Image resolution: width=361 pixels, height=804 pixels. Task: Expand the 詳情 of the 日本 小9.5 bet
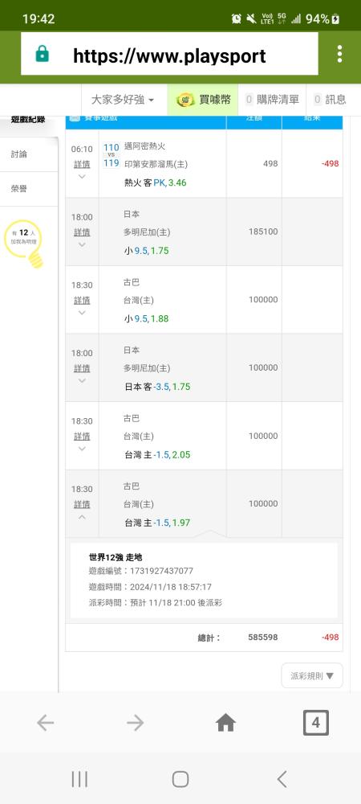coord(82,232)
